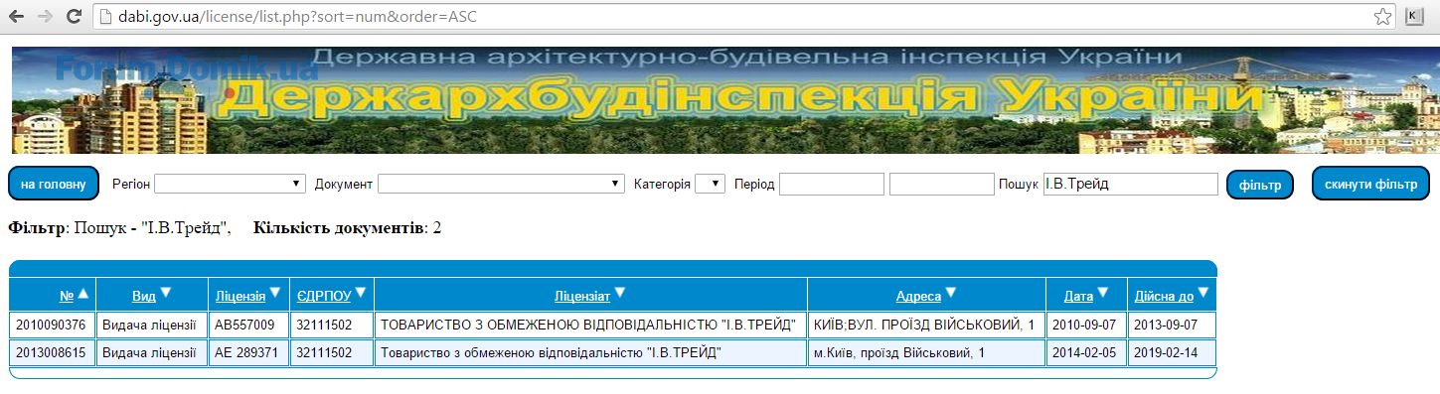The width and height of the screenshot is (1440, 394).
Task: Click sort arrow beside Вид header
Action: 166,293
